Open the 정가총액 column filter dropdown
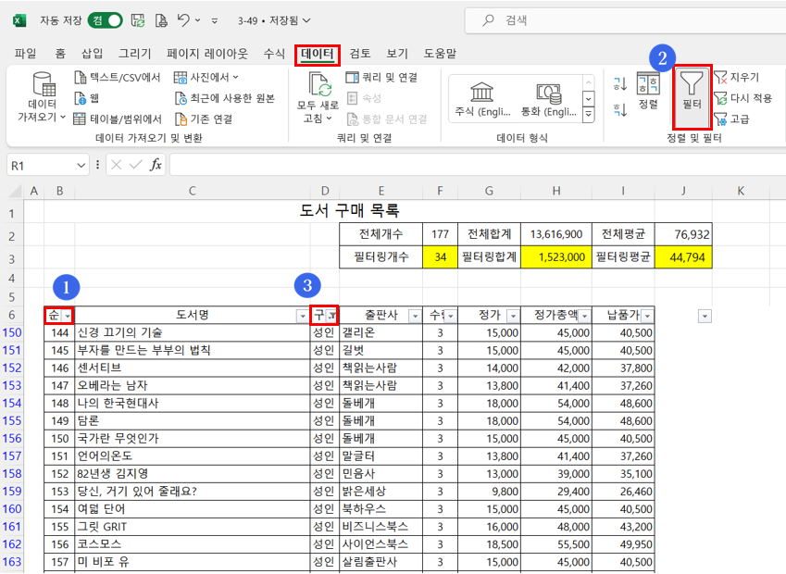 pos(584,317)
